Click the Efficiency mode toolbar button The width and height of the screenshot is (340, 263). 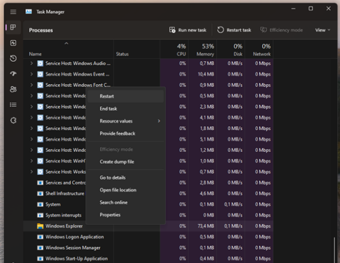[x=281, y=30]
